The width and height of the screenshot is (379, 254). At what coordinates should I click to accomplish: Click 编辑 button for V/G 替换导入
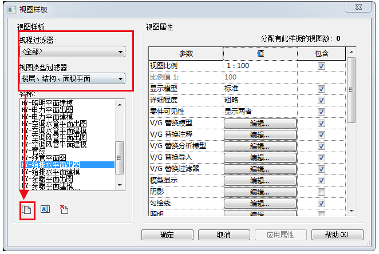click(260, 158)
